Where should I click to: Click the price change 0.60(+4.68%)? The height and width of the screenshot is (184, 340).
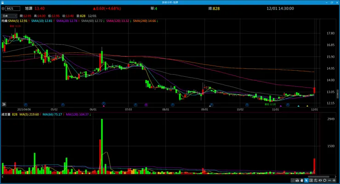(x=107, y=8)
